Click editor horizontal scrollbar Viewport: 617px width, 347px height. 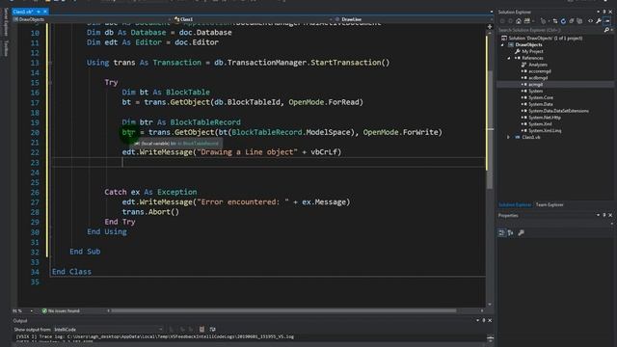click(283, 310)
